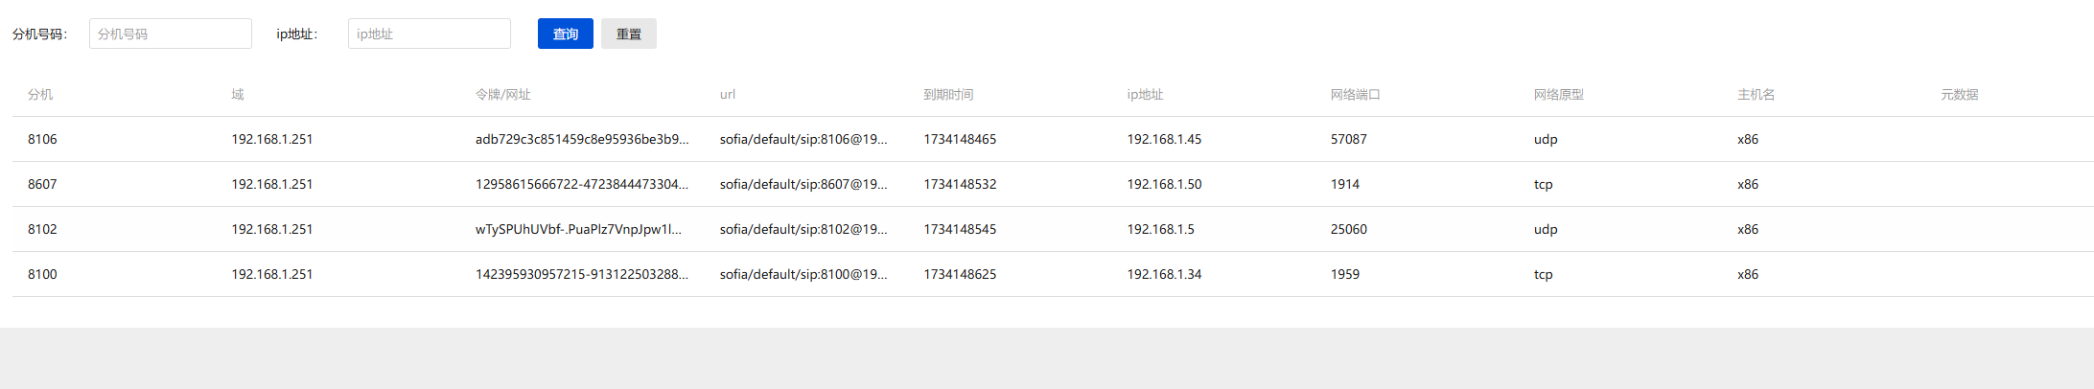Focus the ip地址 input field
Screen dimensions: 2094x389
[429, 34]
